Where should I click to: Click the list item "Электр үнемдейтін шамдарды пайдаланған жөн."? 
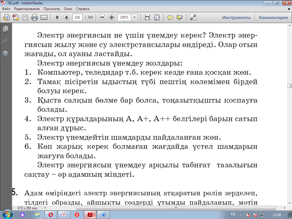point(129,137)
